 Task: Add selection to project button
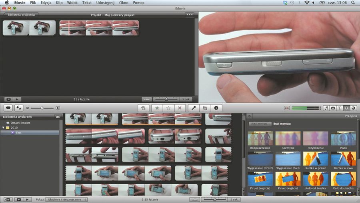click(143, 108)
